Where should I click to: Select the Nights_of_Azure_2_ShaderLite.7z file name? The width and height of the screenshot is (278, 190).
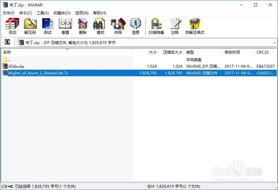point(38,73)
